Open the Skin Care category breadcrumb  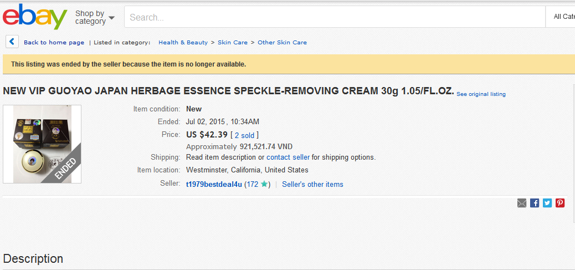click(x=233, y=43)
